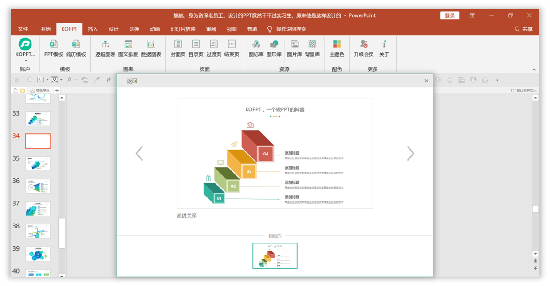Select the staircase template preview image
The width and height of the screenshot is (550, 286).
tap(275, 153)
